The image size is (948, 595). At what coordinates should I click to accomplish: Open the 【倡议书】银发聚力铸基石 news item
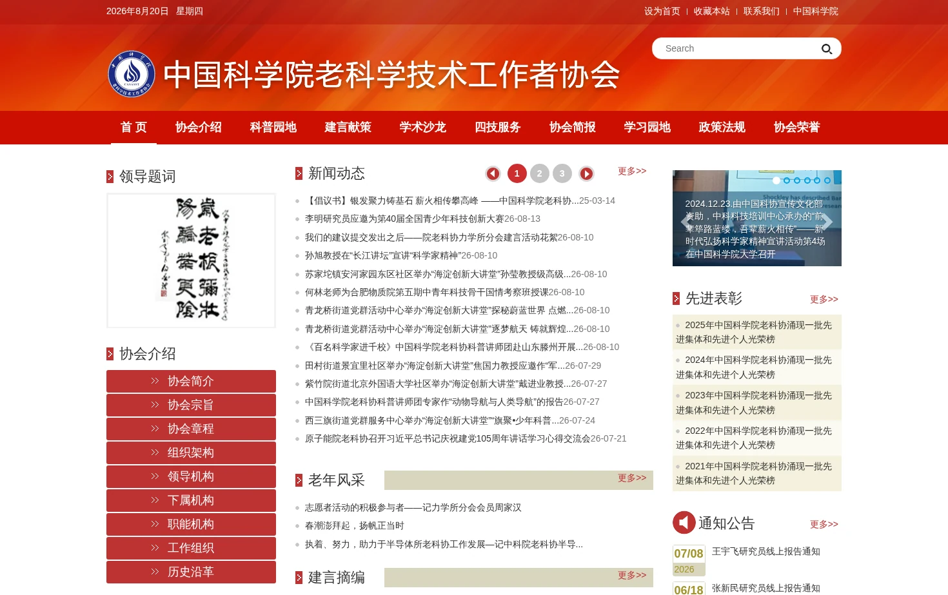pos(442,200)
